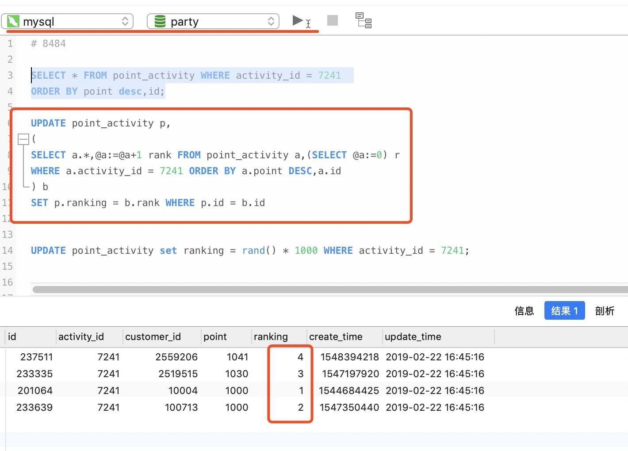The width and height of the screenshot is (628, 451).
Task: Select the point cell 1041
Action: pos(237,357)
